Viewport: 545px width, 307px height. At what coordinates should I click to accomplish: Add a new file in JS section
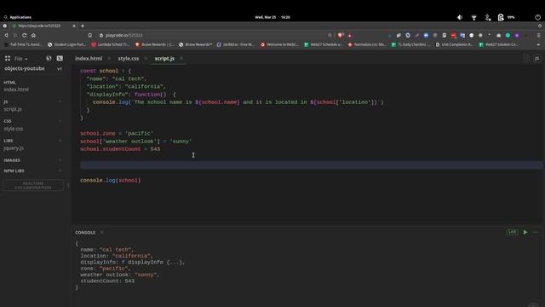[60, 101]
